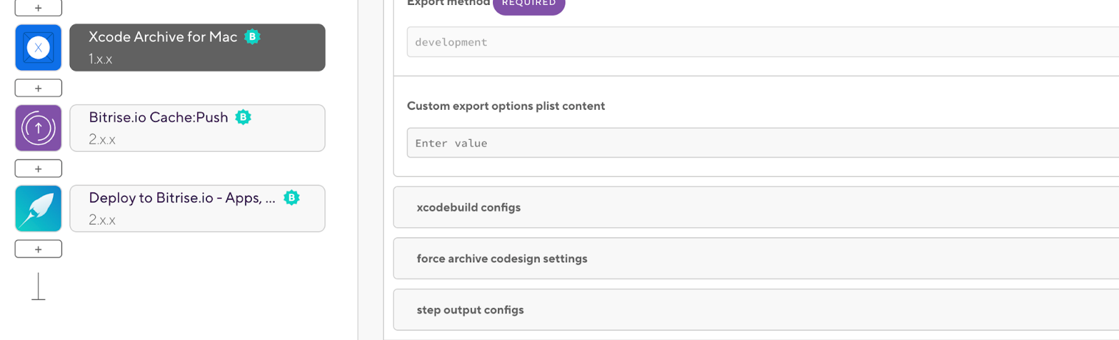
Task: Select the Bitrise.io Cache:Push step card
Action: tap(197, 128)
